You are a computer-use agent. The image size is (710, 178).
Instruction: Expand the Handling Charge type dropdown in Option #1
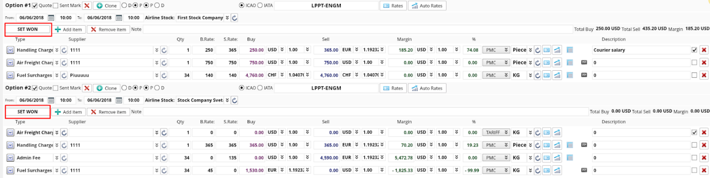(57, 50)
